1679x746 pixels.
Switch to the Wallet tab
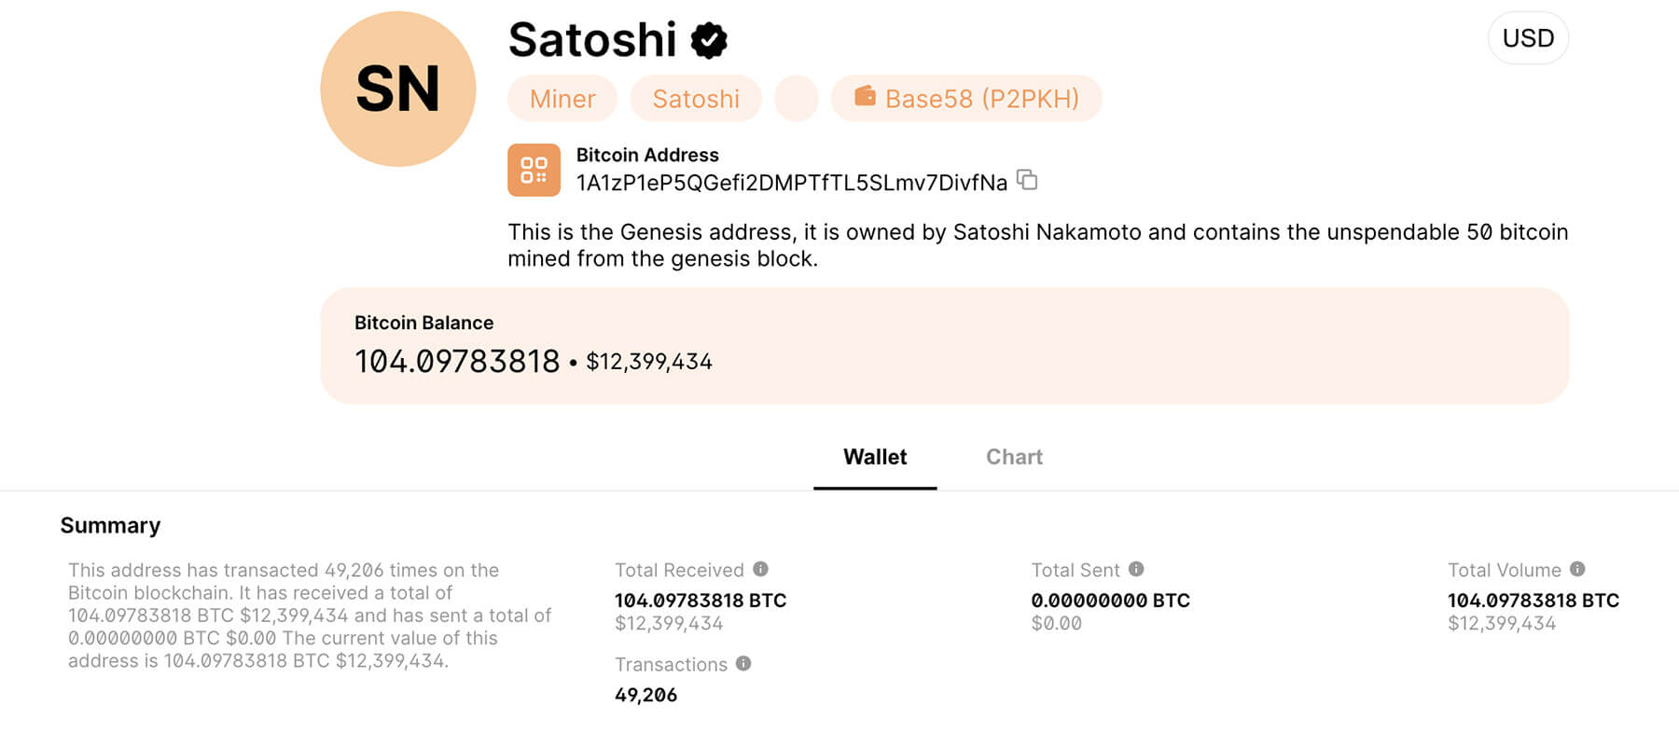(x=875, y=457)
